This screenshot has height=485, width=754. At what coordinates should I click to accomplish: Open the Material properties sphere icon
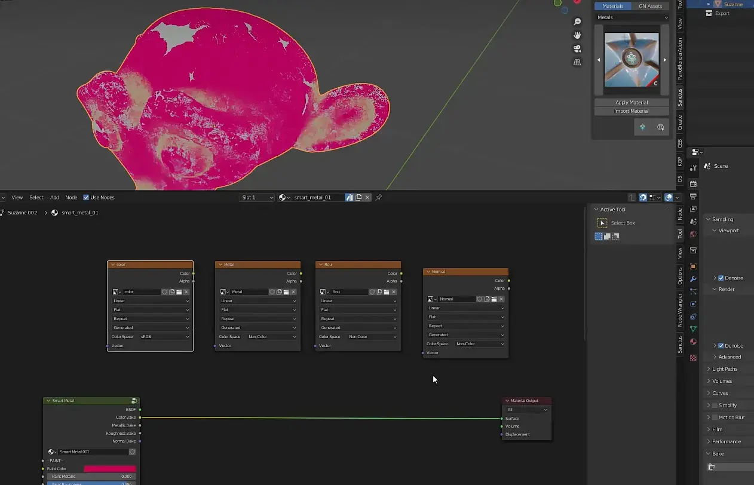[x=693, y=342]
